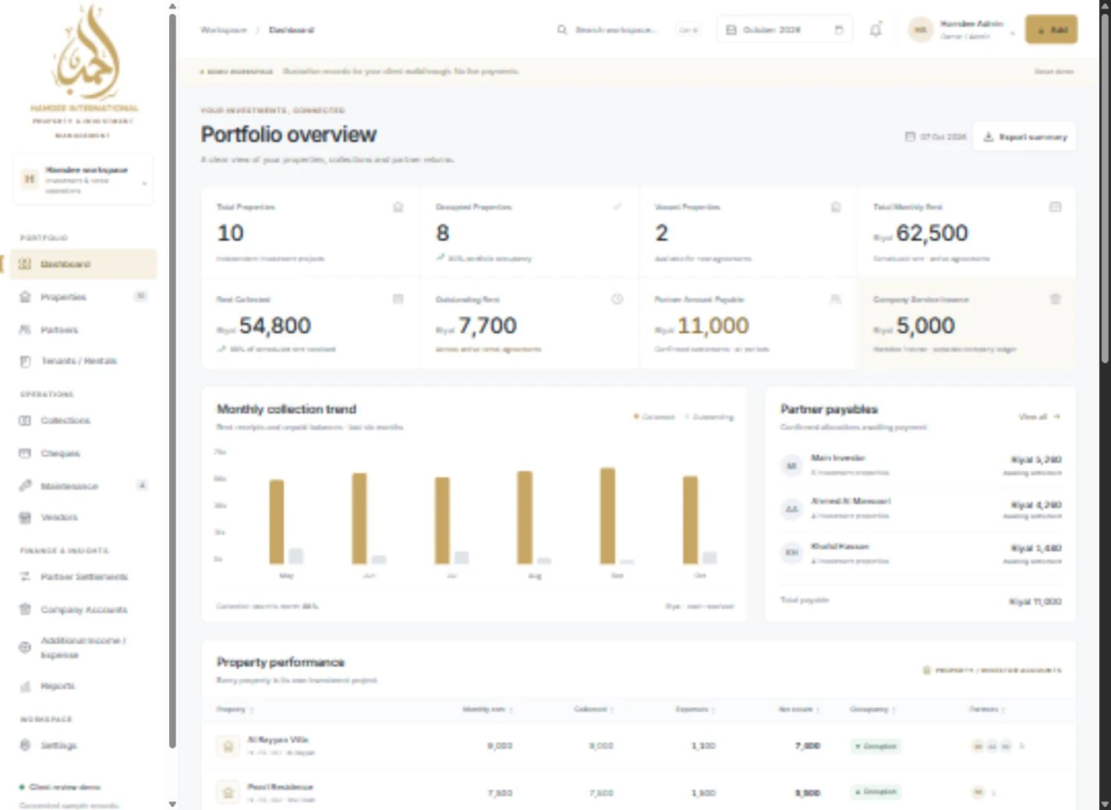Click the Partner Amount Payable people icon
Image resolution: width=1111 pixels, height=810 pixels.
[836, 299]
